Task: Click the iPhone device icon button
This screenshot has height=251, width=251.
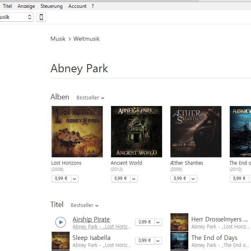Action: [x=41, y=17]
